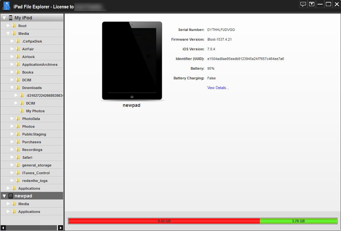The height and width of the screenshot is (231, 341).
Task: Select the Books folder icon
Action: click(x=18, y=72)
